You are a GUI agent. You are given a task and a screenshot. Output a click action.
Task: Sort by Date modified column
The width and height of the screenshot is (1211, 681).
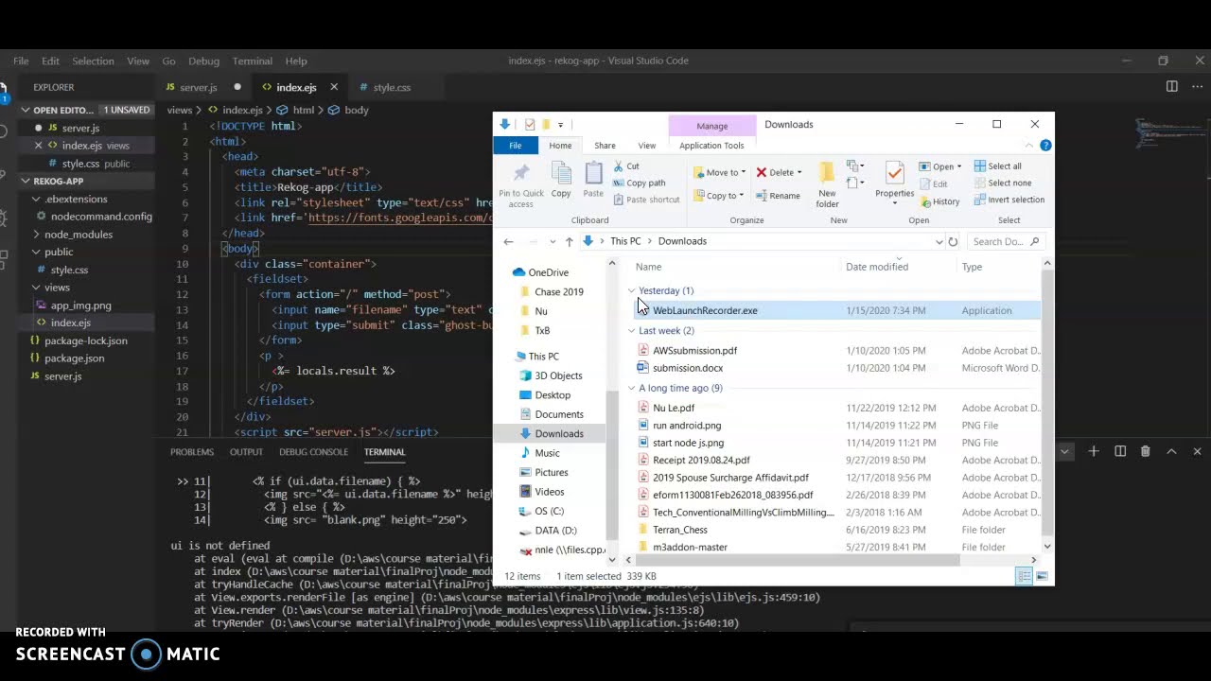(877, 267)
